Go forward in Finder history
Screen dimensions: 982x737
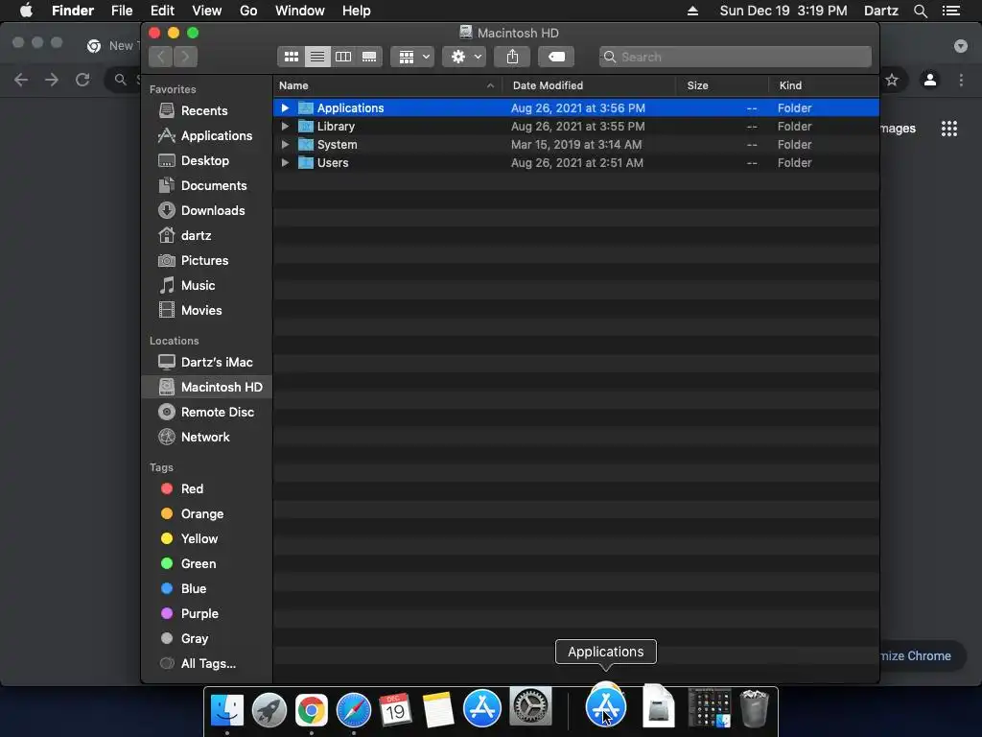[185, 57]
